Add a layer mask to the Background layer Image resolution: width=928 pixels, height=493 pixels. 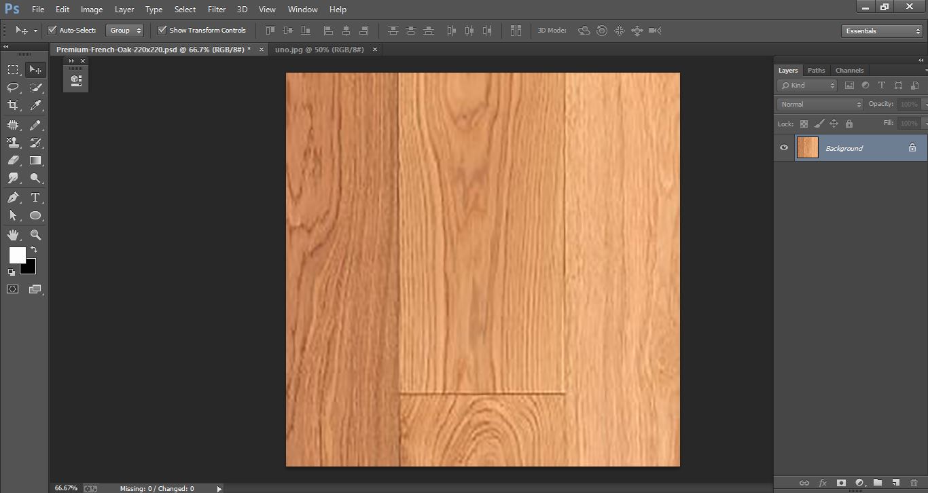(x=841, y=483)
